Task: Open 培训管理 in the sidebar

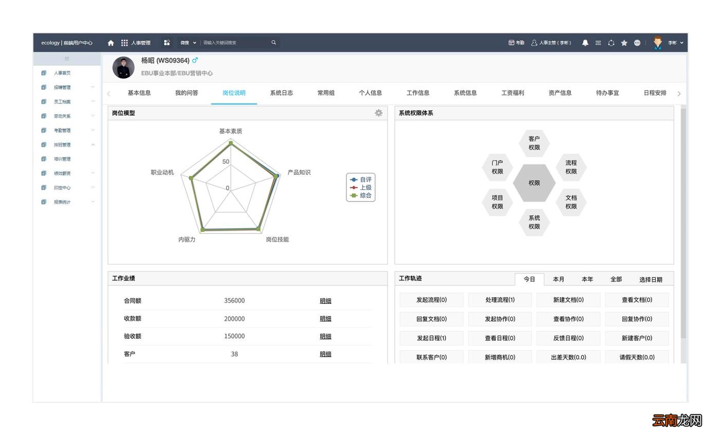Action: [x=62, y=159]
